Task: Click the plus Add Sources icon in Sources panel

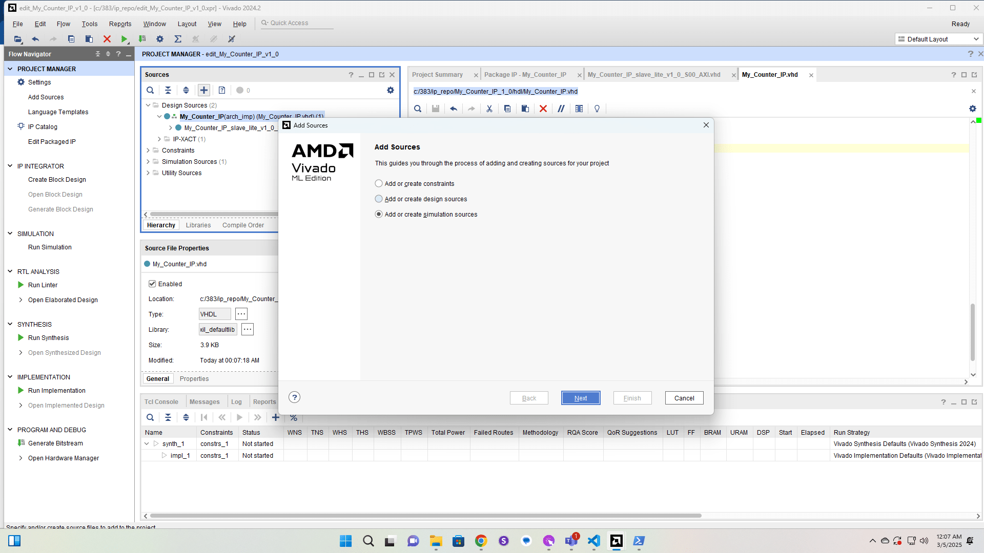Action: coord(204,90)
